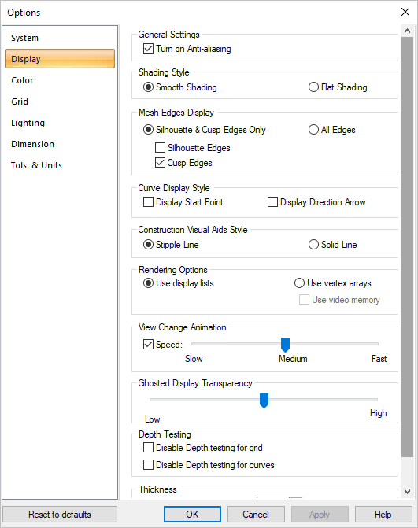Screen dimensions: 418x528
Task: Open Help for options
Action: [383, 514]
